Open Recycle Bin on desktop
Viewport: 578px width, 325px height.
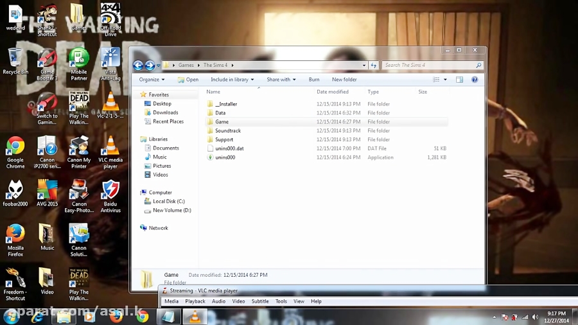tap(15, 61)
